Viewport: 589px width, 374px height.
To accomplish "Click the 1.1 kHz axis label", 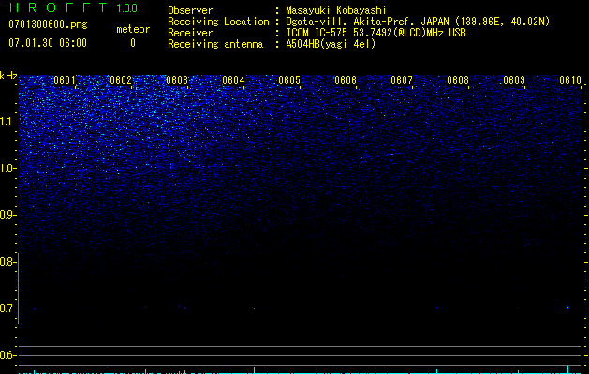I will (x=8, y=122).
